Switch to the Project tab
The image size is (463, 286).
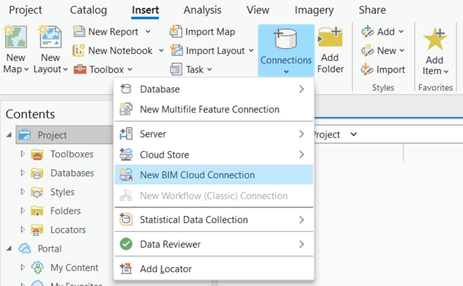tap(26, 10)
